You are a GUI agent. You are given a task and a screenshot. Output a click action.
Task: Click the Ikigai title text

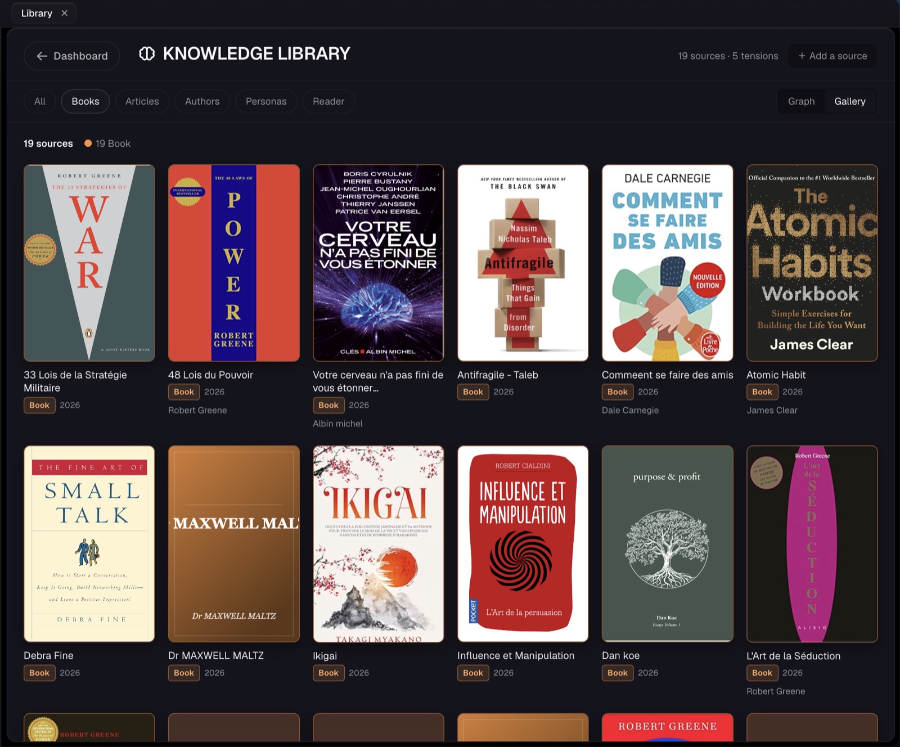coord(325,656)
